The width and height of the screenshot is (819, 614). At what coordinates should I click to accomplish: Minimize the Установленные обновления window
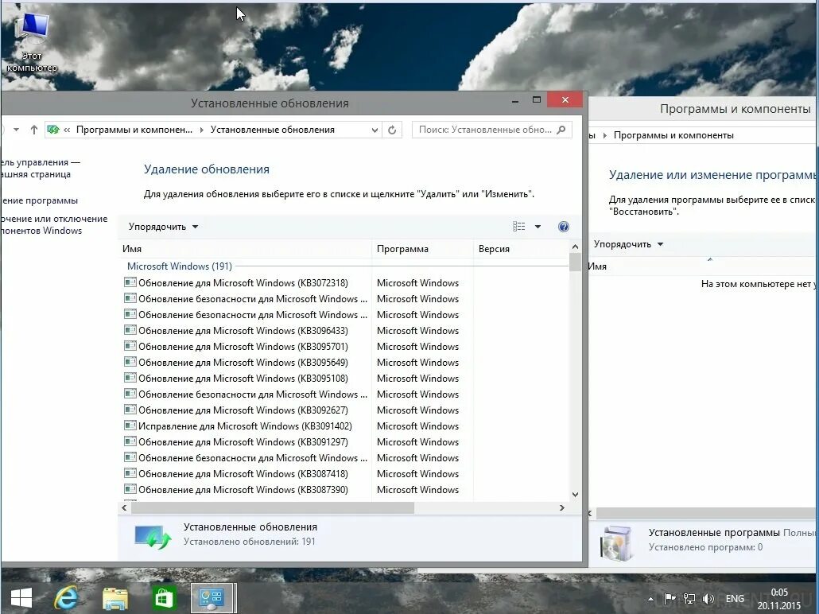(515, 100)
